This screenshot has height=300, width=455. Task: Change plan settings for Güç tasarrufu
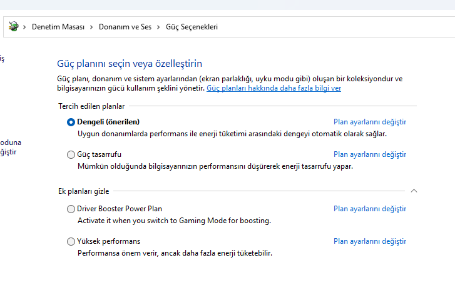tap(370, 154)
